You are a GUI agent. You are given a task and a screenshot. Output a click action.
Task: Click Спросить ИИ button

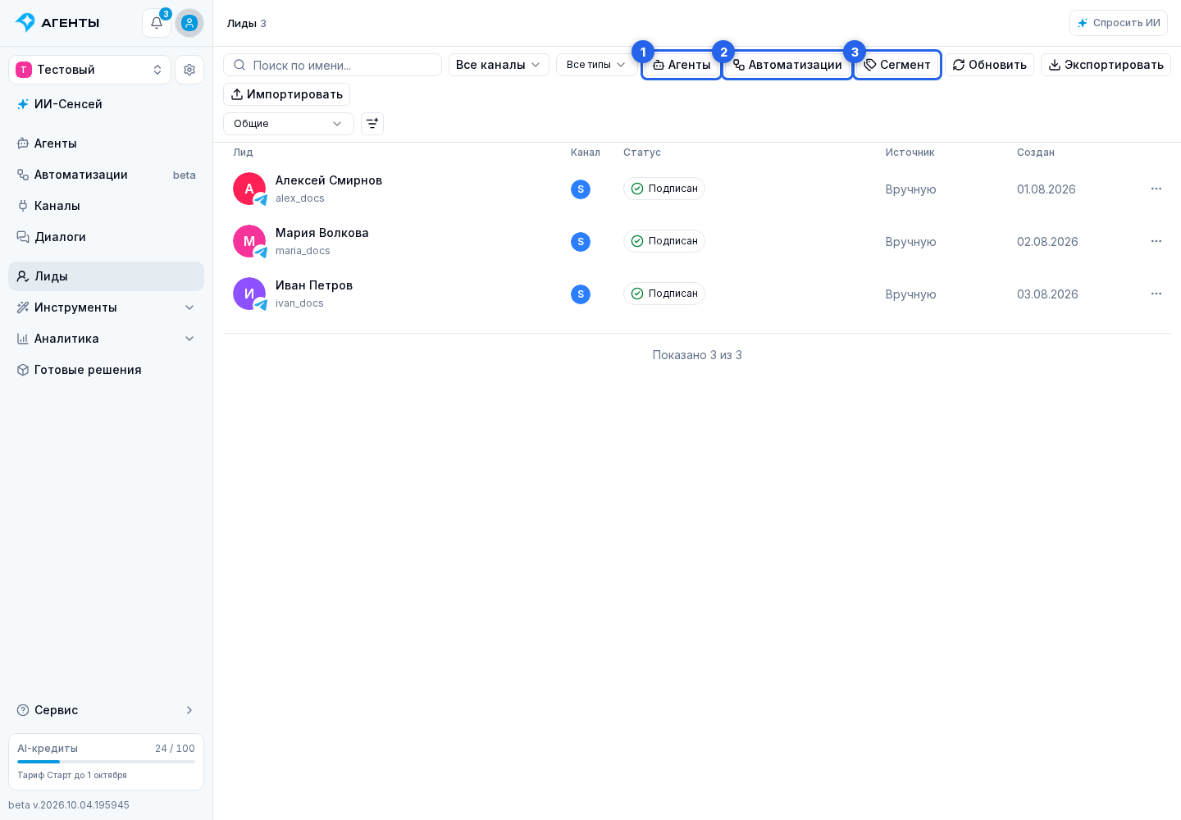tap(1119, 23)
